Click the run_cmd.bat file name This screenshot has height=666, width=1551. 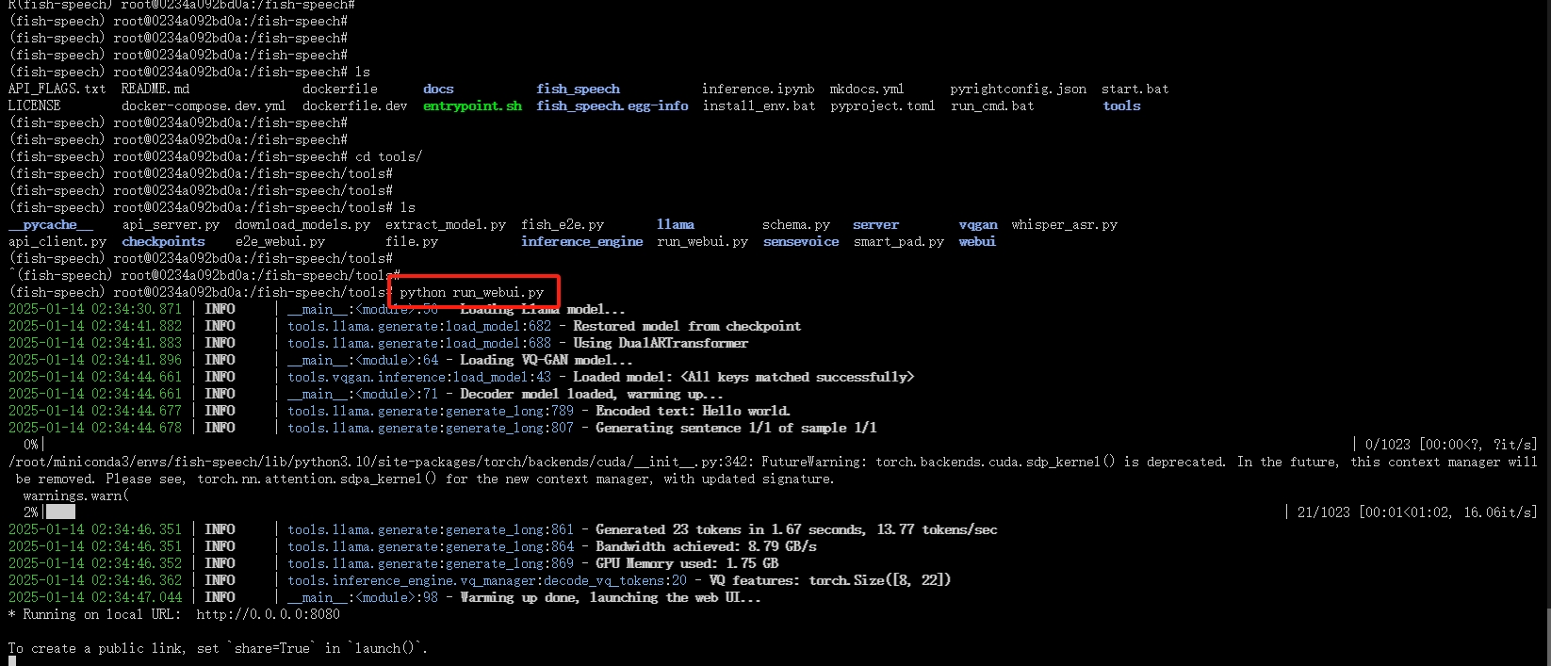click(x=992, y=106)
